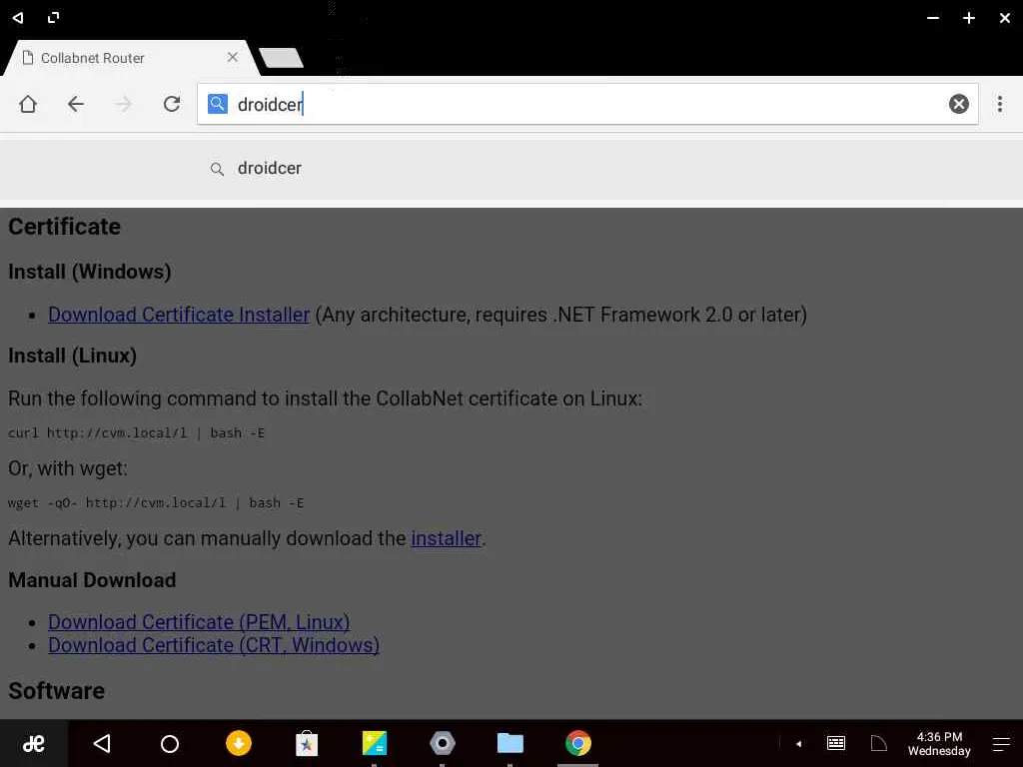This screenshot has height=767, width=1023.
Task: Open the Jide start menu
Action: (x=33, y=743)
